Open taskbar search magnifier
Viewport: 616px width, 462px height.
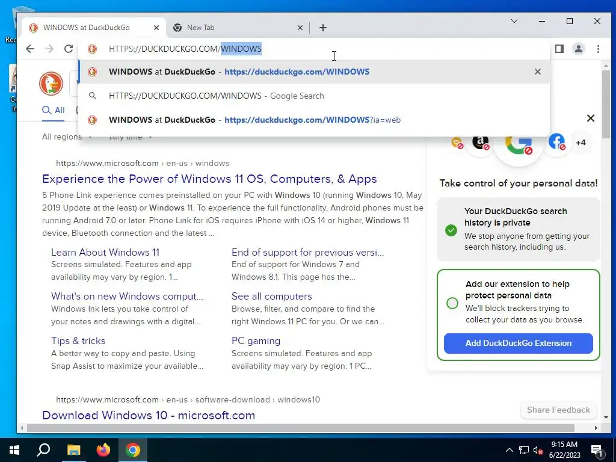(x=43, y=450)
